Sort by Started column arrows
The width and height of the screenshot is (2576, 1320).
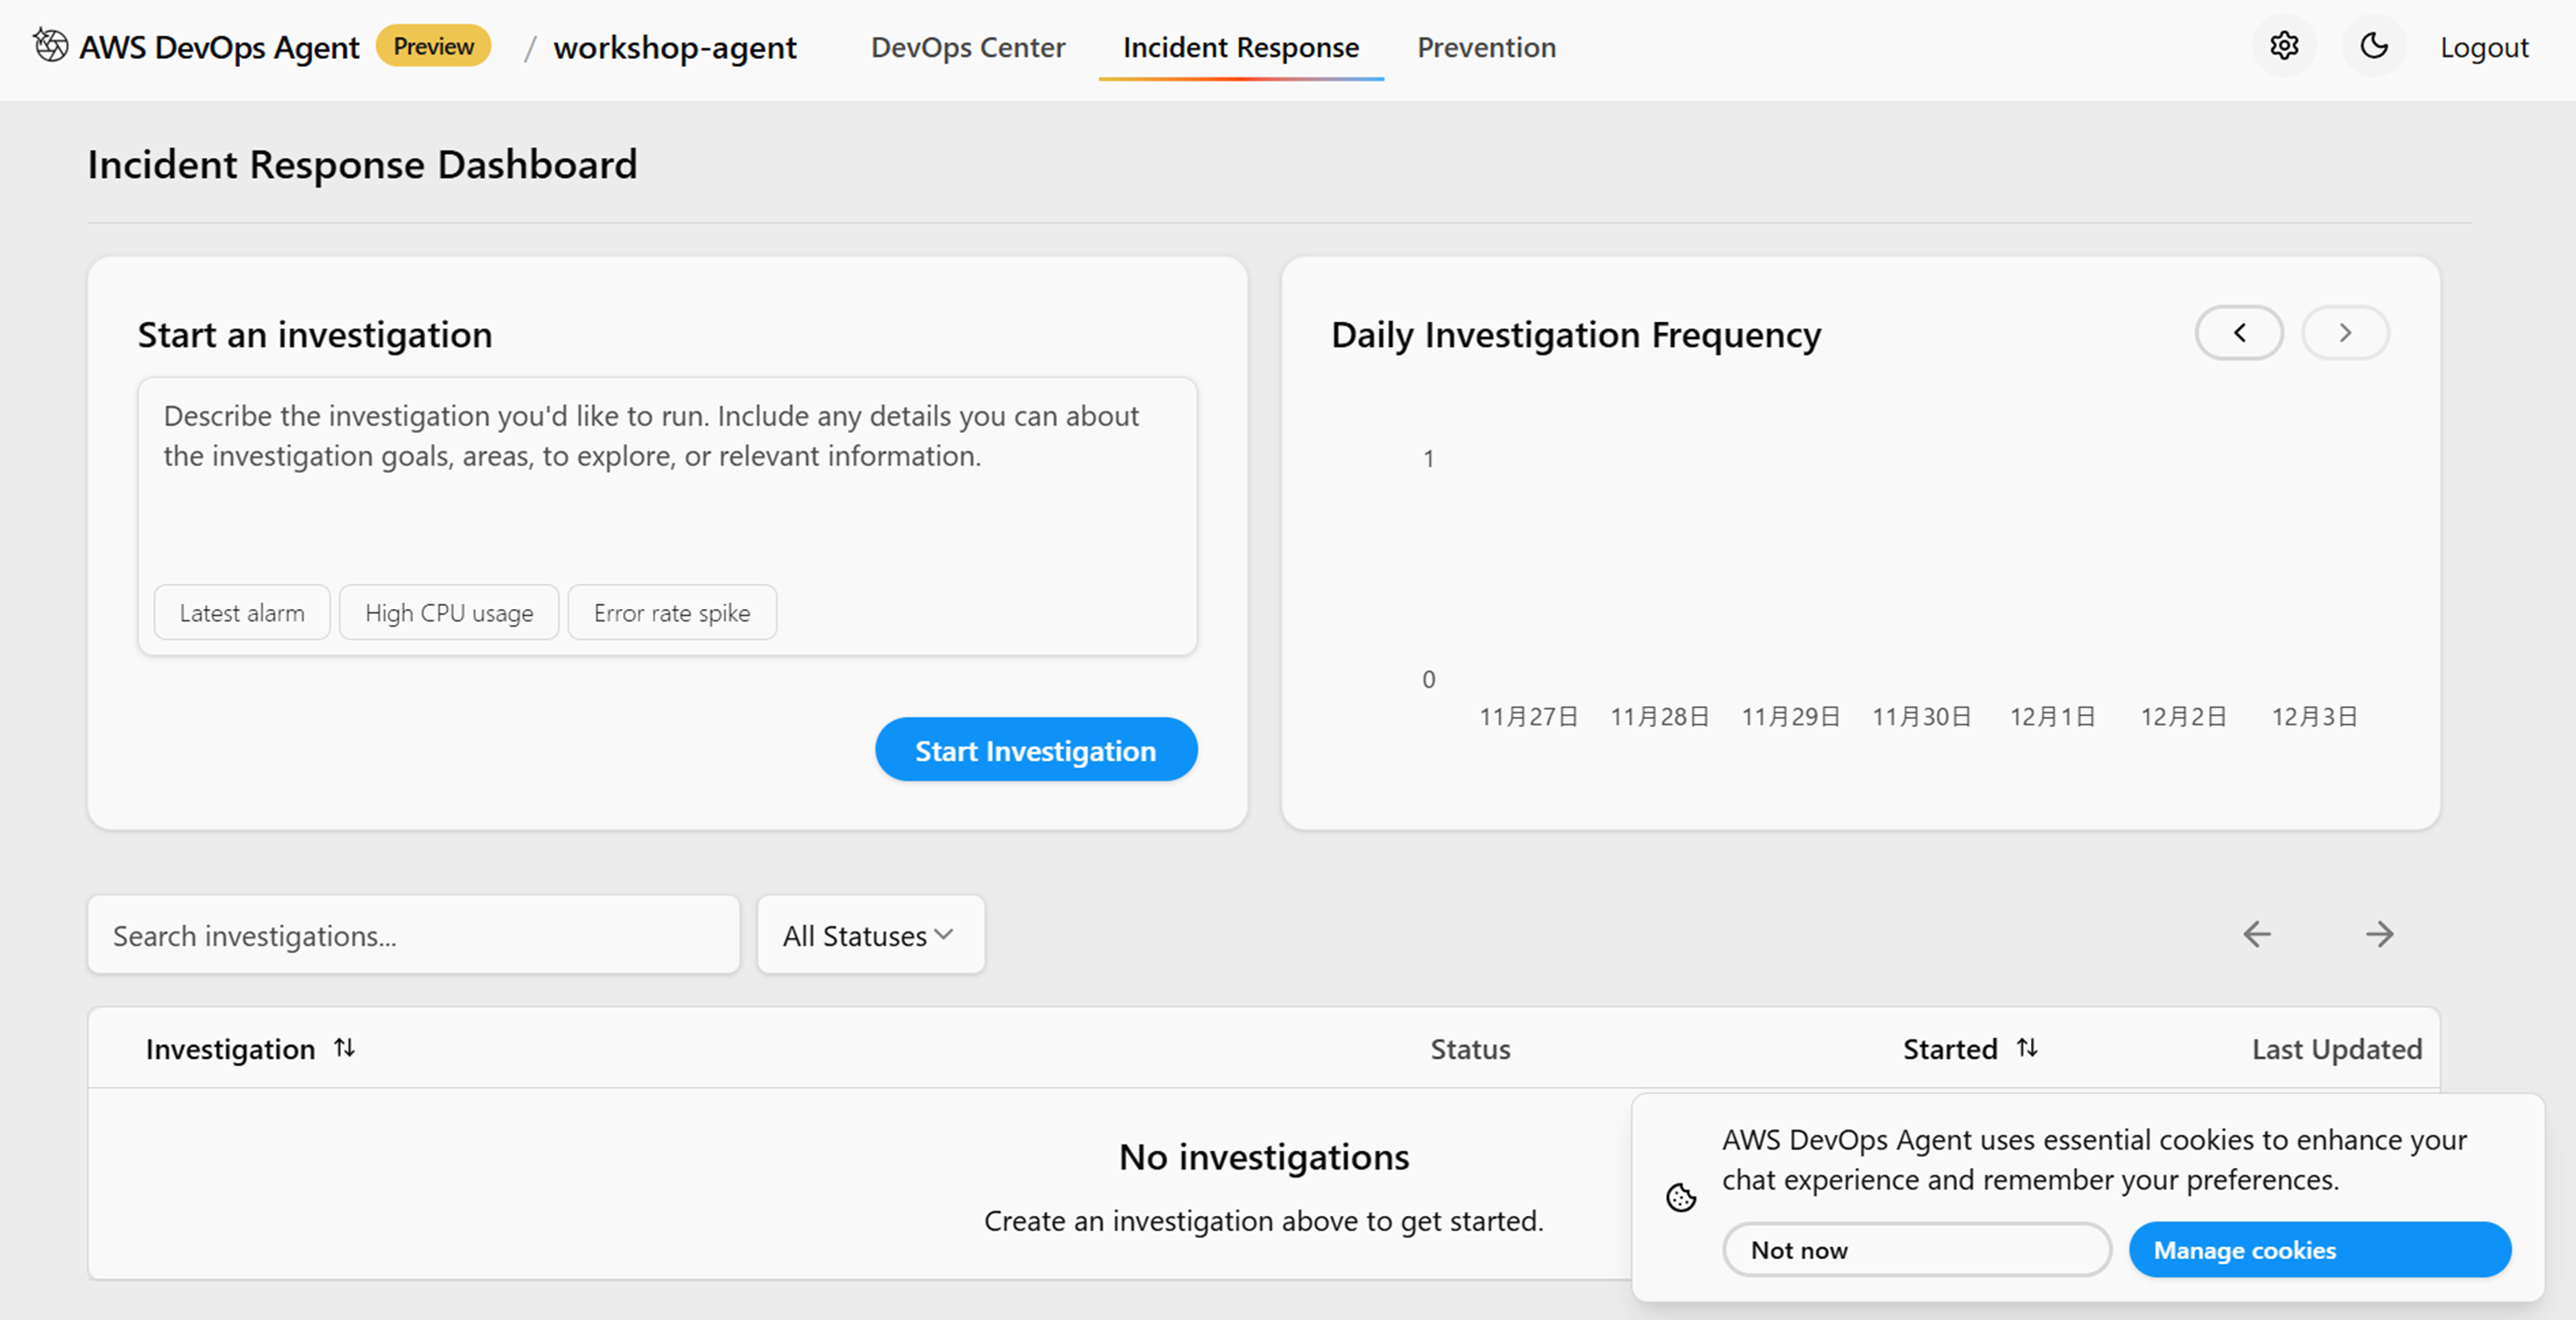coord(2026,1048)
